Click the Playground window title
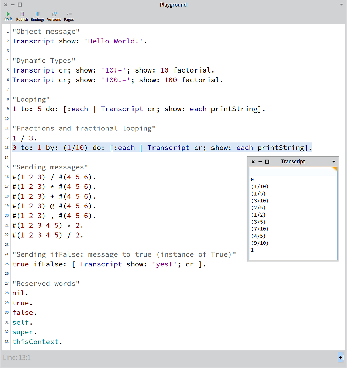 coord(173,5)
